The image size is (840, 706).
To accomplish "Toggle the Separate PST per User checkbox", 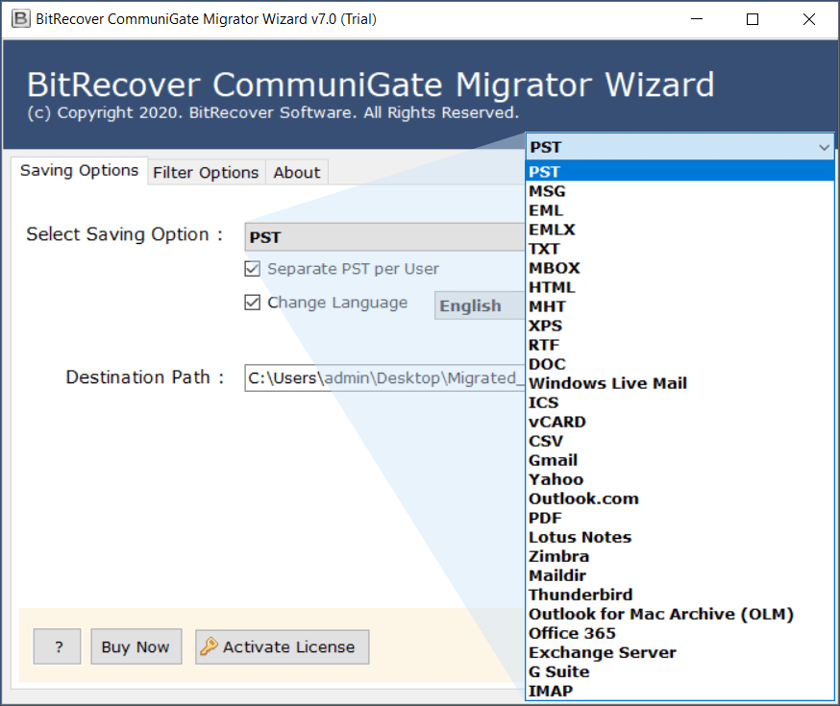I will pos(253,268).
